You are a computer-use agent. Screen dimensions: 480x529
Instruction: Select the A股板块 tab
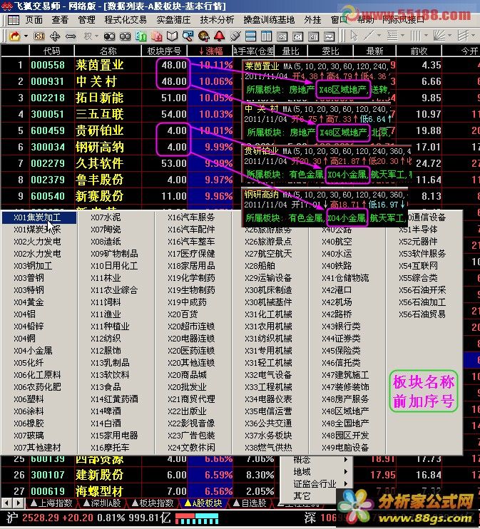point(203,503)
